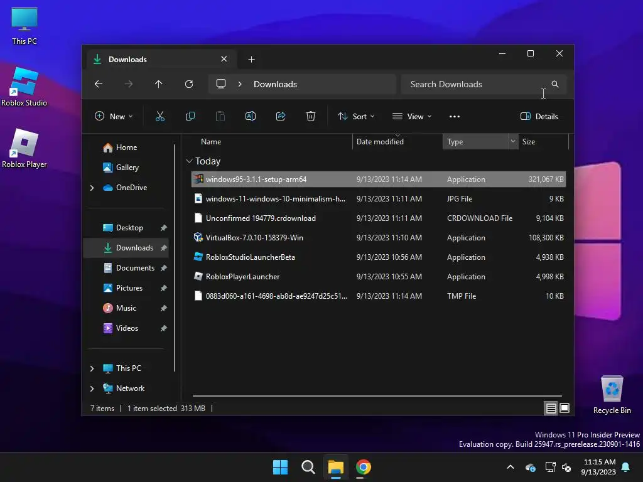Open the See more ellipsis menu
This screenshot has width=643, height=482.
[x=455, y=116]
